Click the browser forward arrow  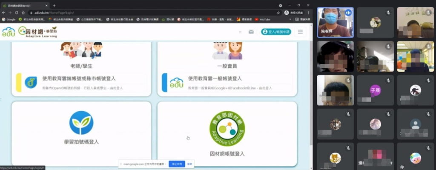10,13
